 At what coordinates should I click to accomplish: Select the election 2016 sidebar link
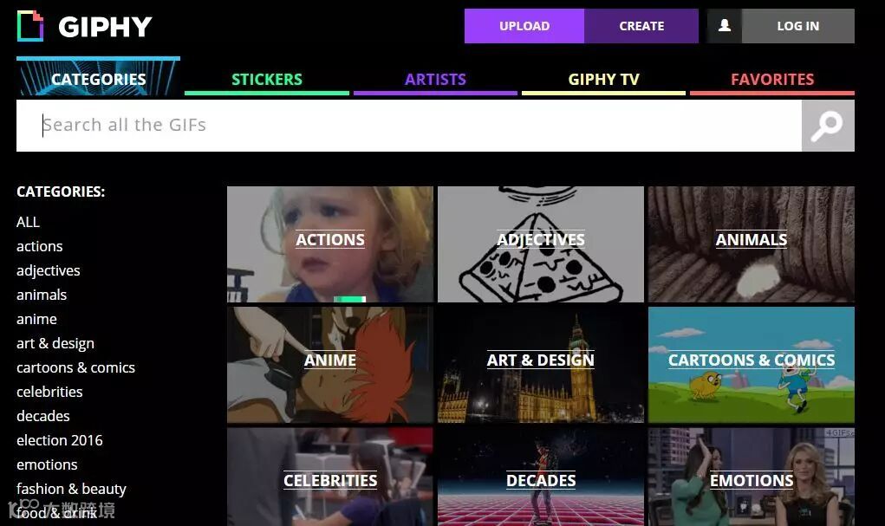tap(60, 440)
